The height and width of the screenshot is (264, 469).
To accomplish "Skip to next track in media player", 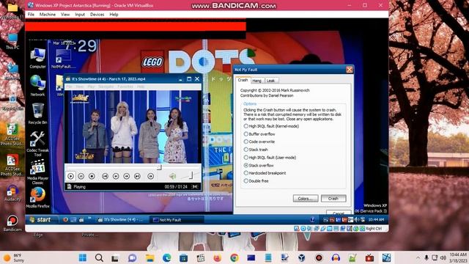I will 137,176.
